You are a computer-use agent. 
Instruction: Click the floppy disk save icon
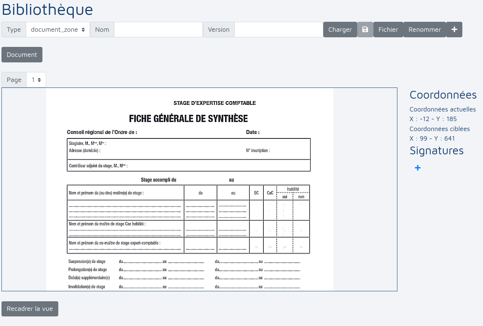(x=365, y=30)
